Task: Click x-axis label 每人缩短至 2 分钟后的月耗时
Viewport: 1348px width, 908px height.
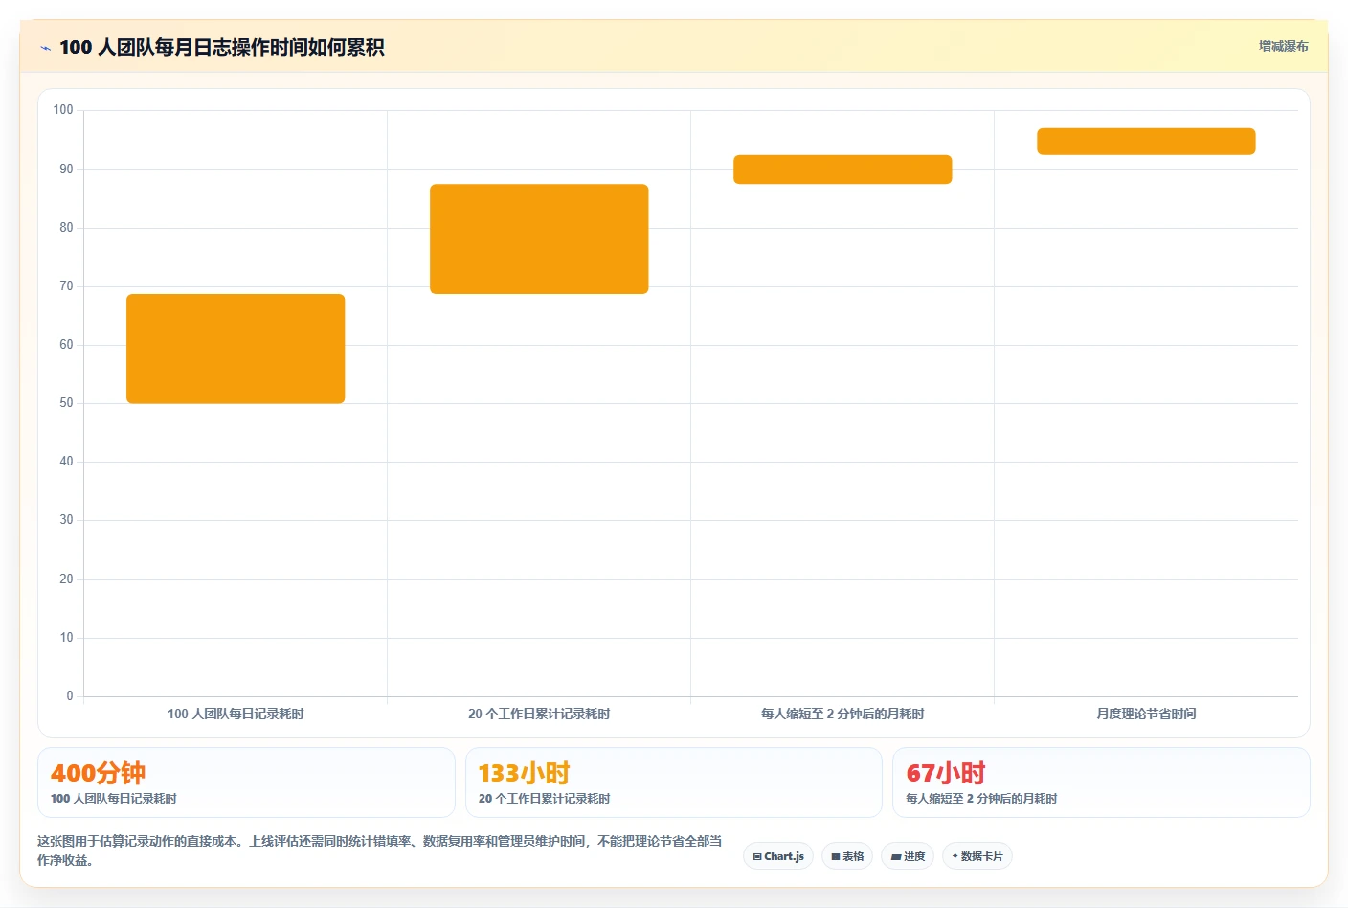Action: (x=842, y=714)
